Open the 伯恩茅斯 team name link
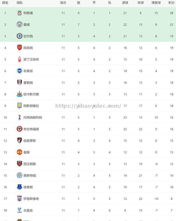Screen dimensions: 176x221 pos(30,141)
